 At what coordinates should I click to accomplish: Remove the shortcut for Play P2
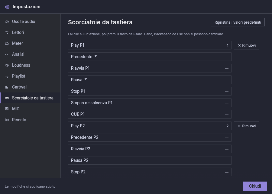[x=247, y=126]
